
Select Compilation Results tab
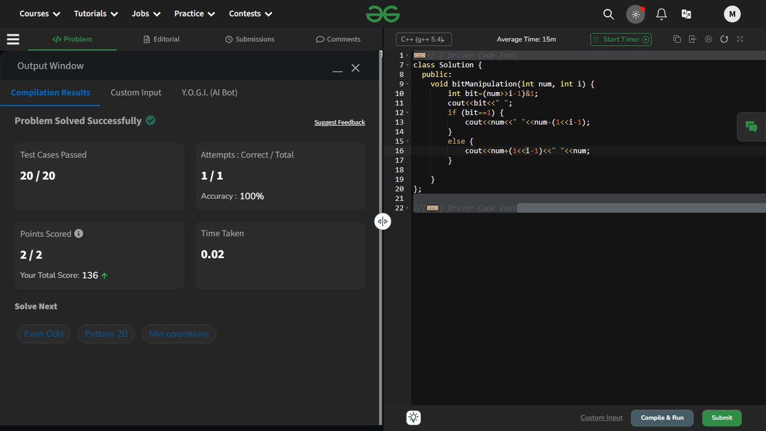(x=50, y=93)
